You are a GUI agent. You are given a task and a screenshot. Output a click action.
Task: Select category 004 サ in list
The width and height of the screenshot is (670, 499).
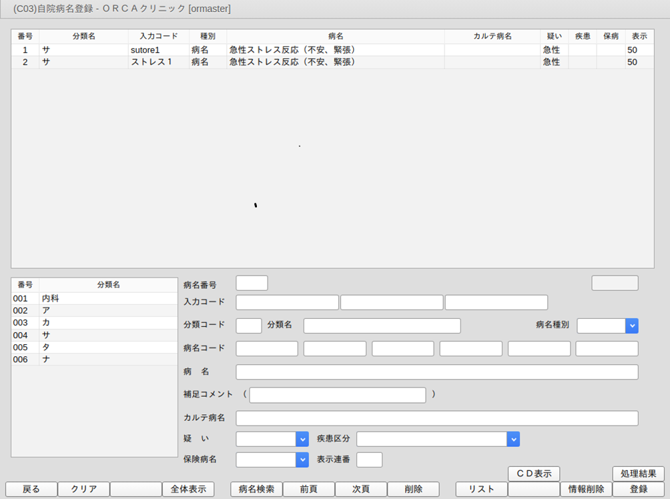(93, 335)
